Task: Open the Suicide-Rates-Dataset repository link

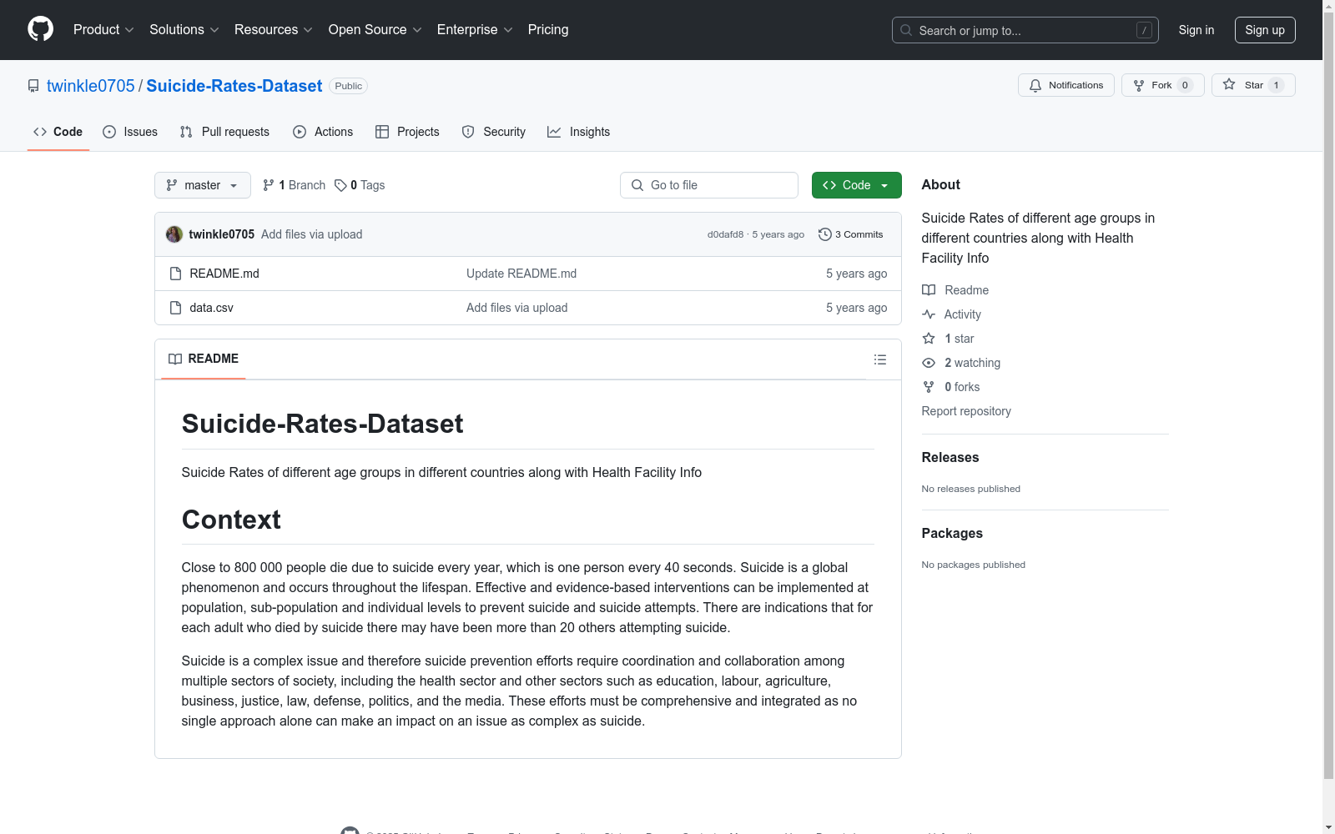Action: pyautogui.click(x=234, y=86)
